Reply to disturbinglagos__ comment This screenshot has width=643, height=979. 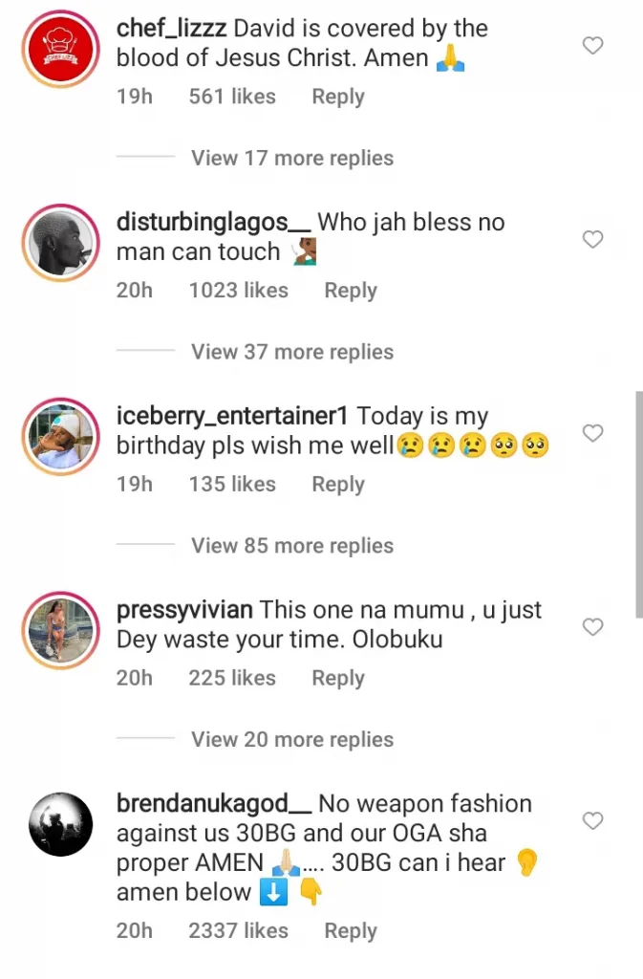351,291
